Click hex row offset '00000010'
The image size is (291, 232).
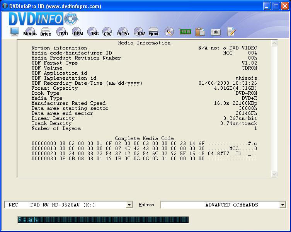44,148
